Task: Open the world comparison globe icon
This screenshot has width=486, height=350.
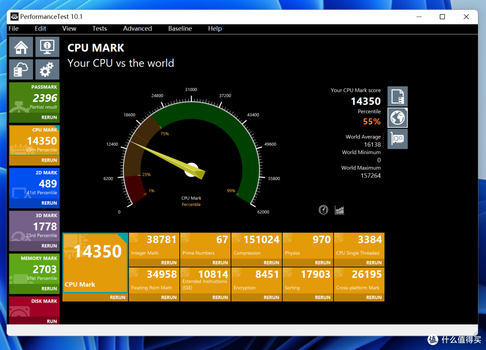Action: point(397,118)
